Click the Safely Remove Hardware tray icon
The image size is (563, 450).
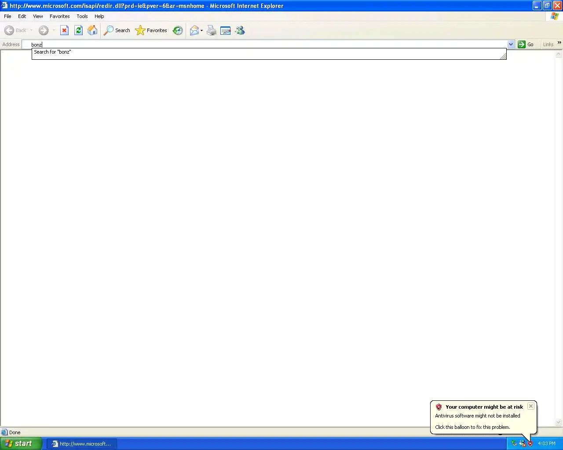point(514,443)
